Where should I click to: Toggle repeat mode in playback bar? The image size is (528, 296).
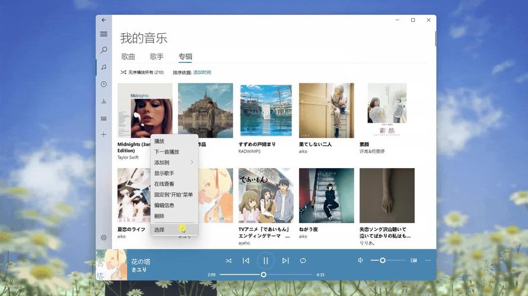pyautogui.click(x=303, y=260)
